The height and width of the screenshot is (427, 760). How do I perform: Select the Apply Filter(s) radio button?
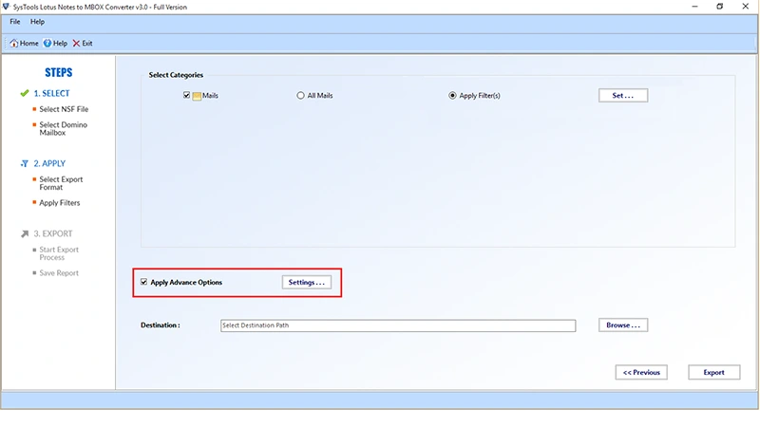click(452, 96)
